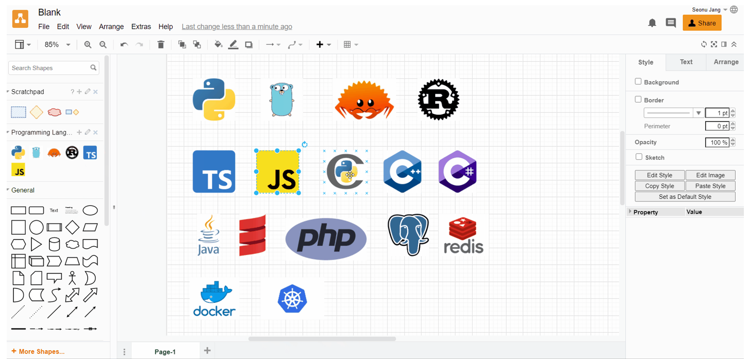Open the comments speech bubble
This screenshot has height=359, width=748.
[671, 23]
